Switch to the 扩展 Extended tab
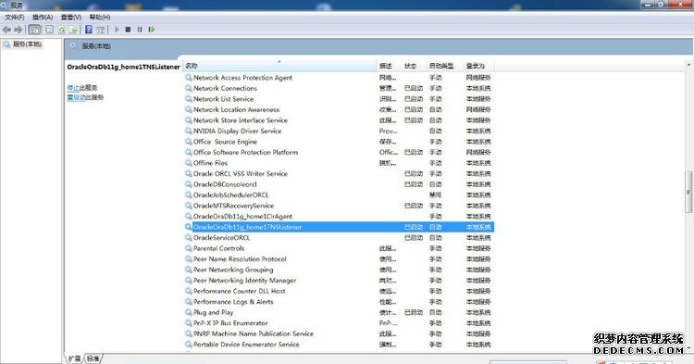694x364 pixels. [74, 358]
